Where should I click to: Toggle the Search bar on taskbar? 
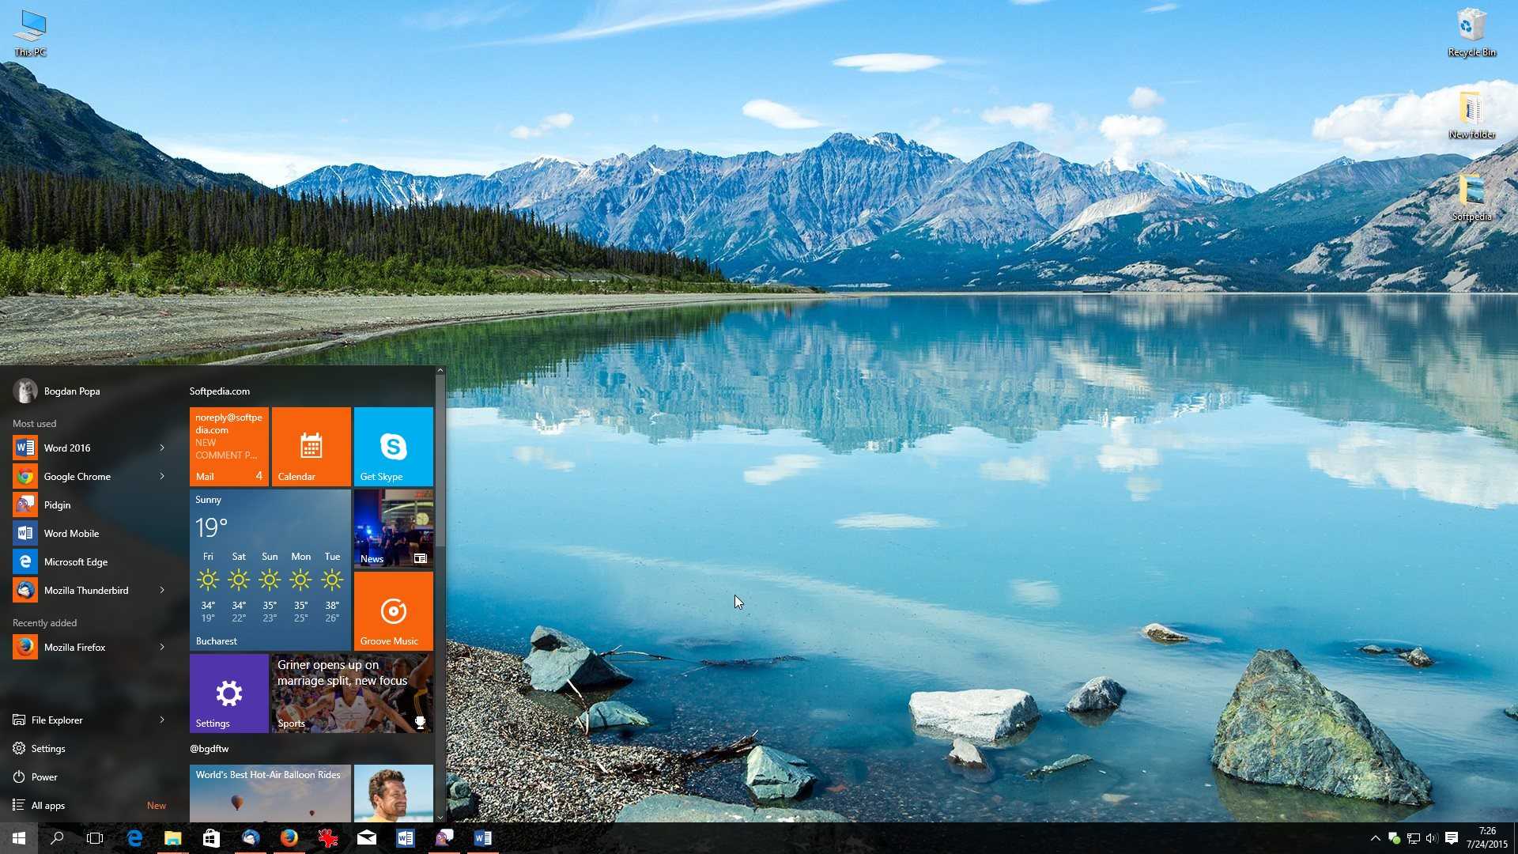click(55, 837)
